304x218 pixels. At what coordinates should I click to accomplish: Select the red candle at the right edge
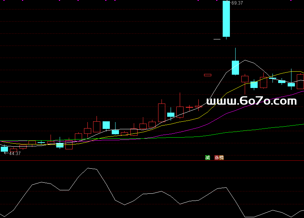tap(301, 82)
